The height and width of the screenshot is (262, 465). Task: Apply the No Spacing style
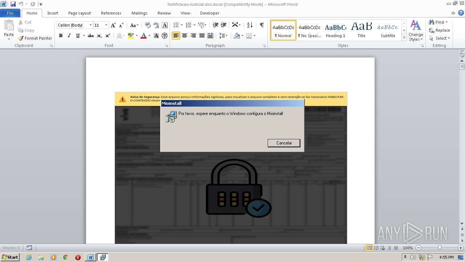[309, 30]
